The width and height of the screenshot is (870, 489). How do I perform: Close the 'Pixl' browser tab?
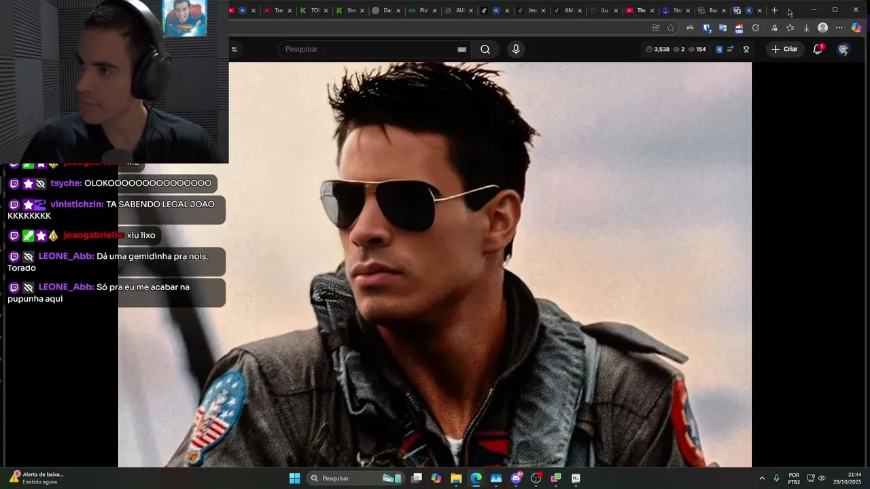435,11
